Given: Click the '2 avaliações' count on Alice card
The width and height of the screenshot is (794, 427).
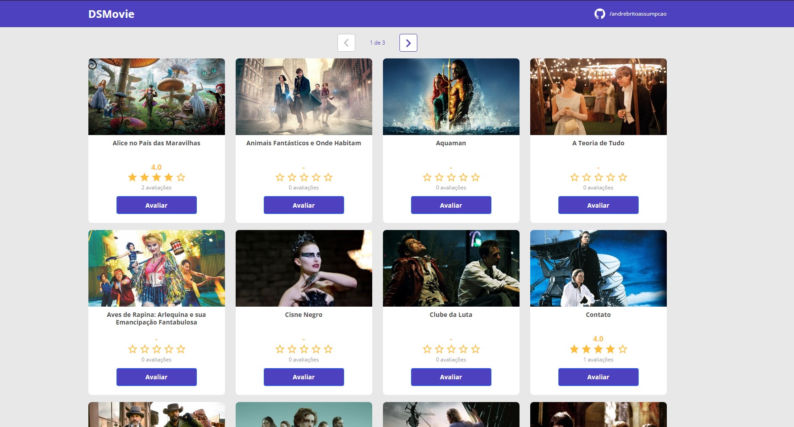Looking at the screenshot, I should (156, 188).
